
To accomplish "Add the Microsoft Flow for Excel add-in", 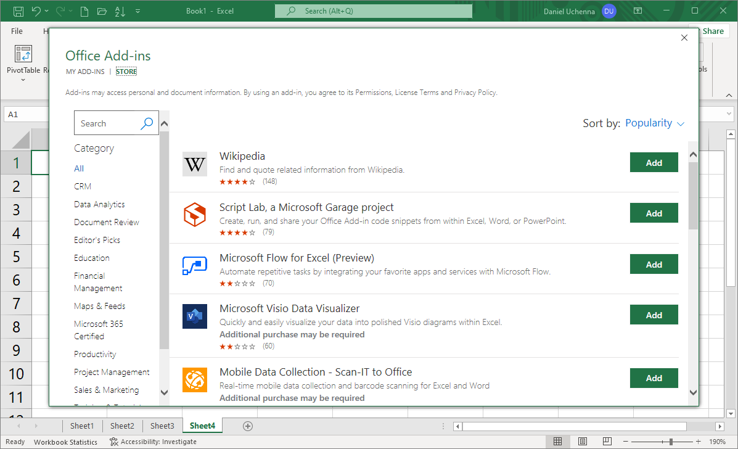I will coord(654,265).
